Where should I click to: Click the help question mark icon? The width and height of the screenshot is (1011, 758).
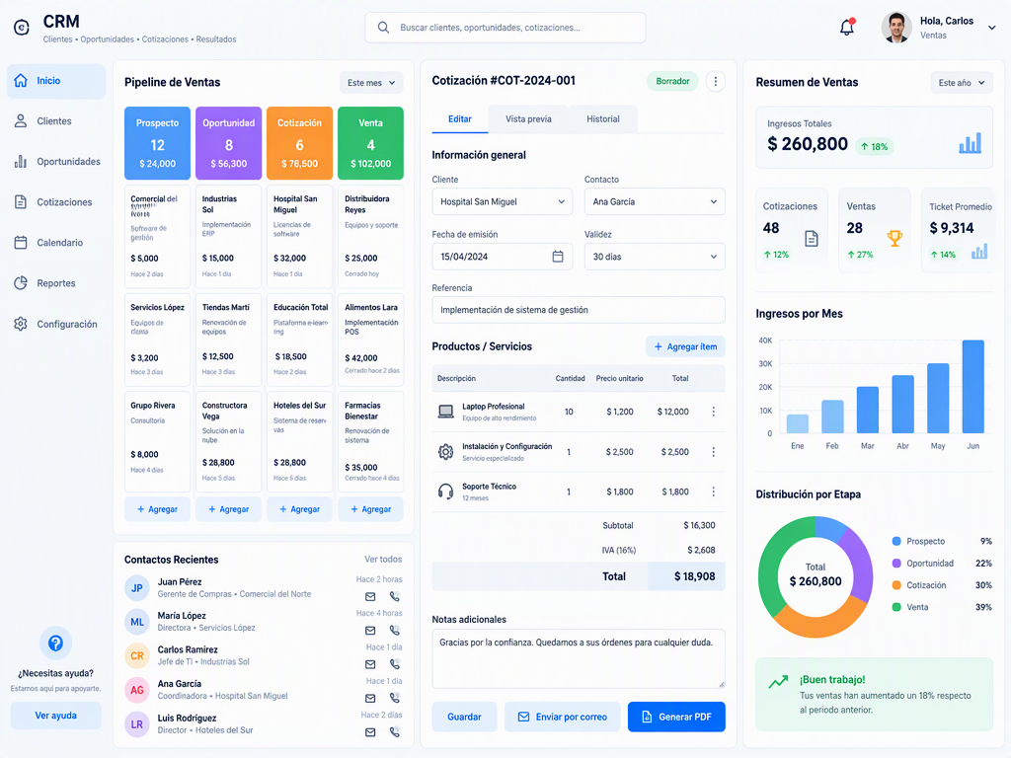(56, 643)
